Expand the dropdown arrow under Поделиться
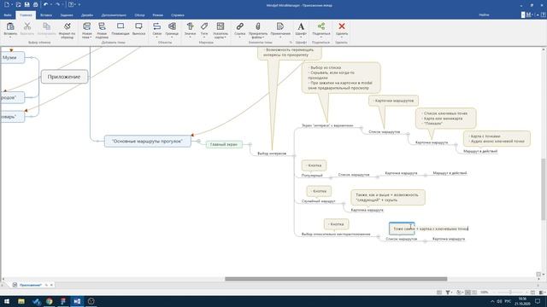Screen dimensions: 547x307 click(x=321, y=38)
